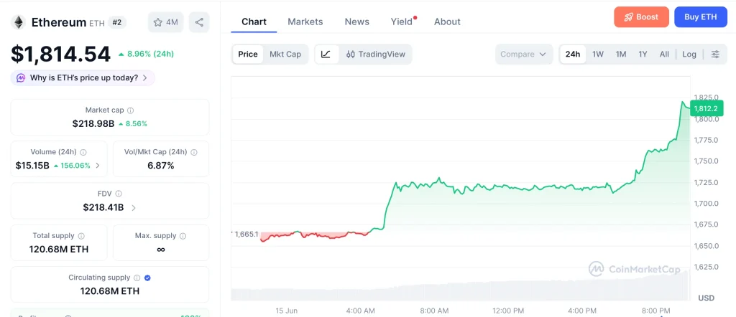Image resolution: width=736 pixels, height=317 pixels.
Task: Click the $218.41B FDV value
Action: point(103,207)
